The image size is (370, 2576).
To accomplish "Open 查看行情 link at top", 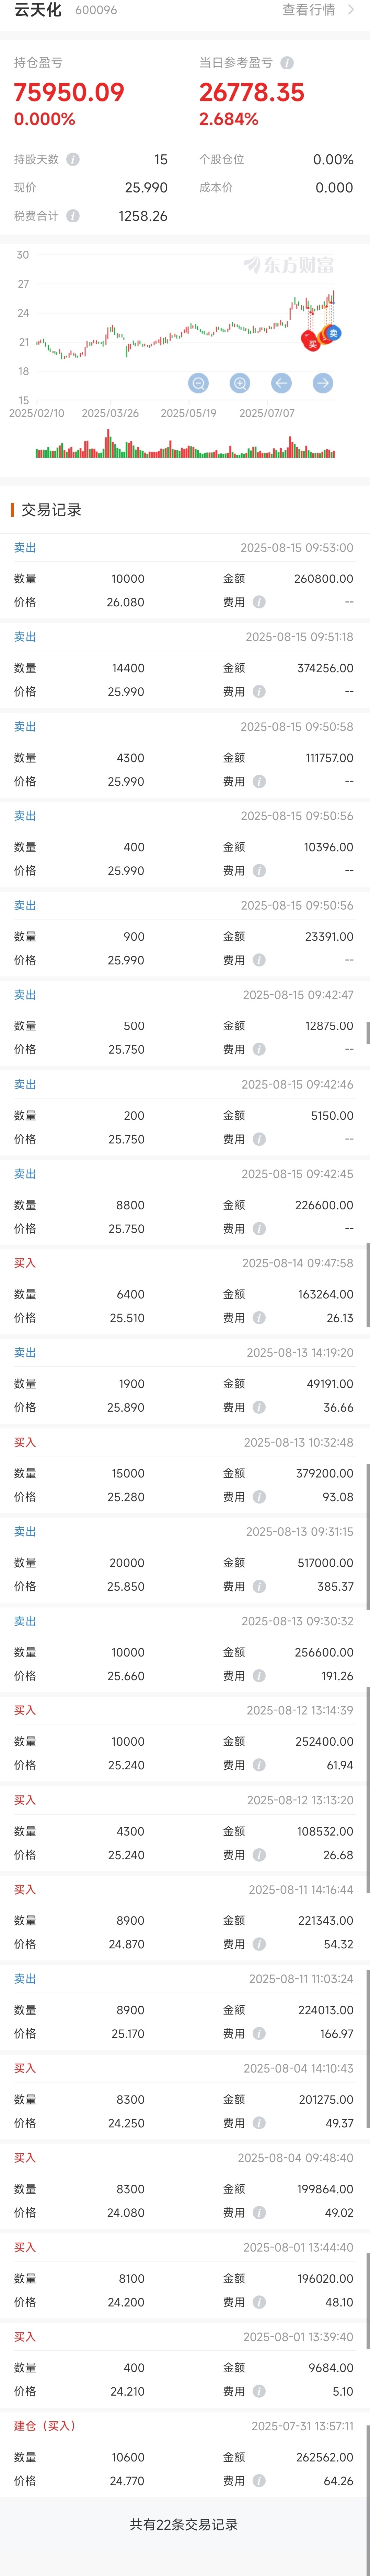I will (x=309, y=10).
